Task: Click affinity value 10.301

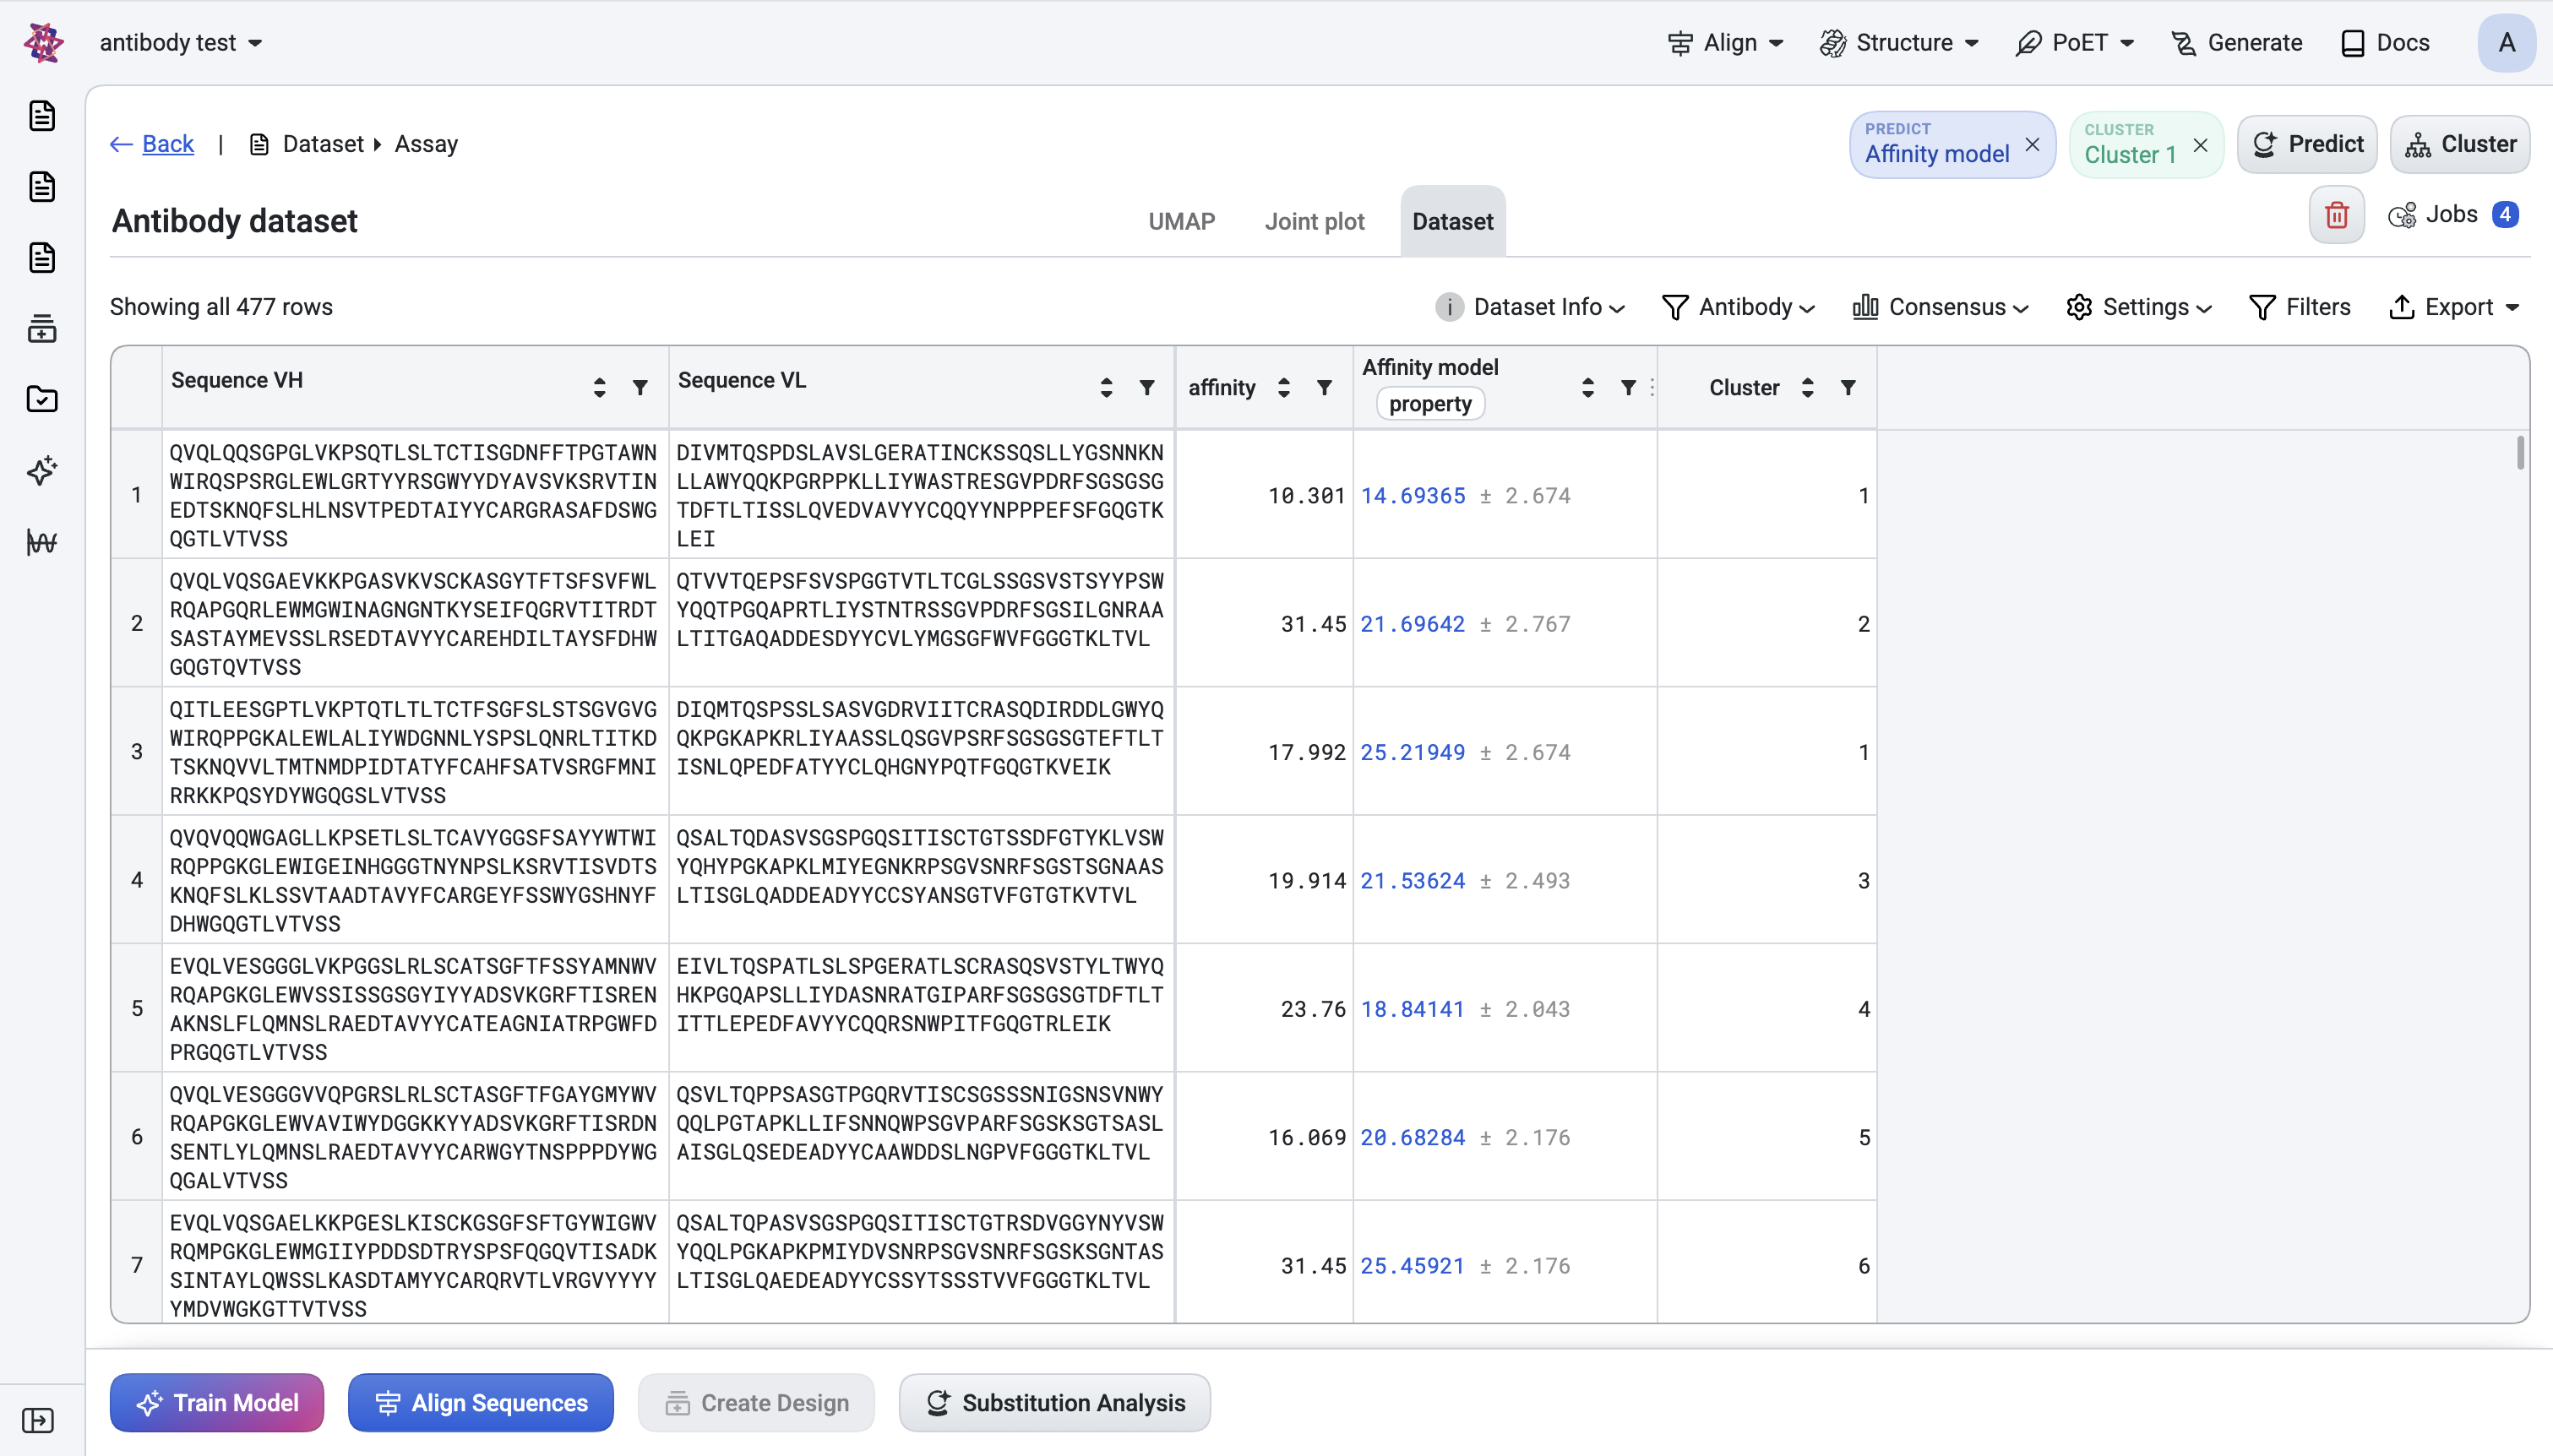Action: point(1307,496)
